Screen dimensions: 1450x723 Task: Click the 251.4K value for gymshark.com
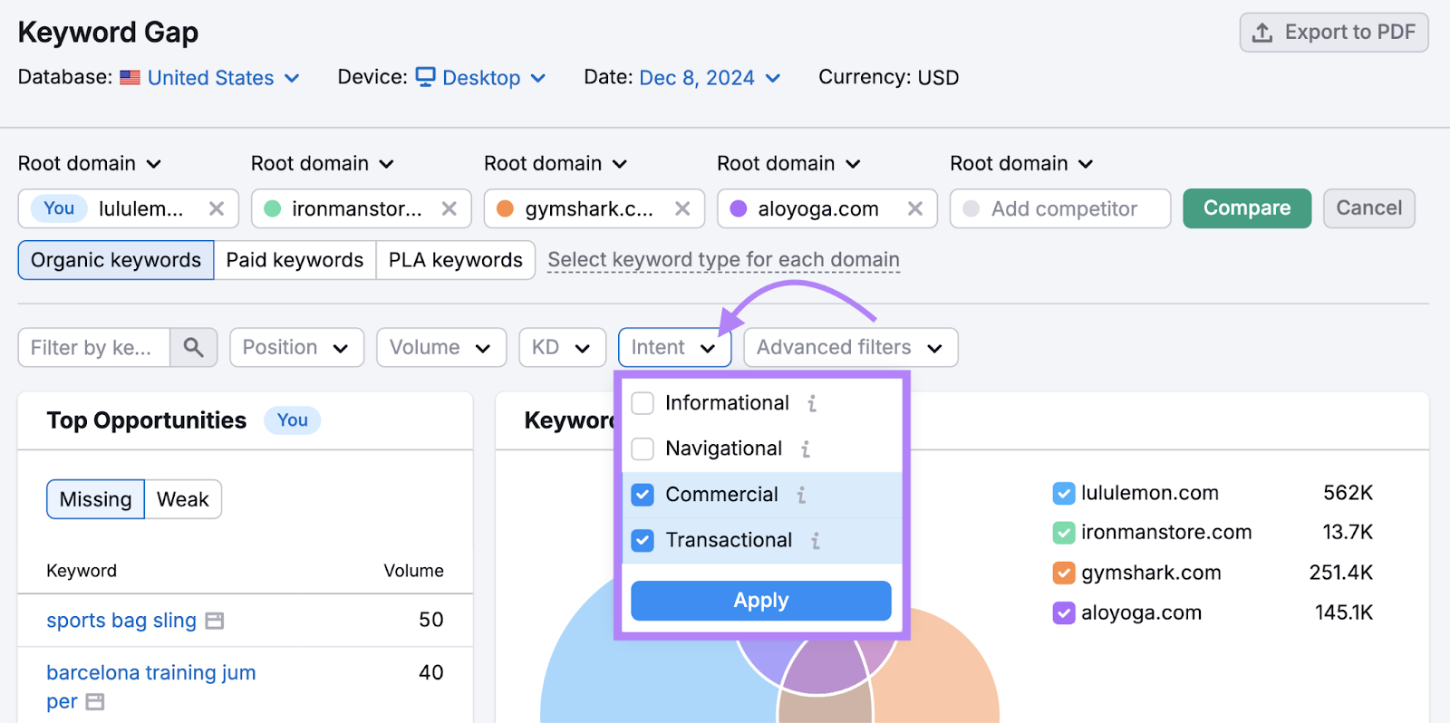pyautogui.click(x=1340, y=573)
